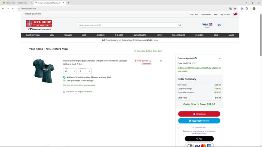The width and height of the screenshot is (262, 147).
Task: Close the Verify Codes SimplyCodes tab
Action: (x=31, y=3)
